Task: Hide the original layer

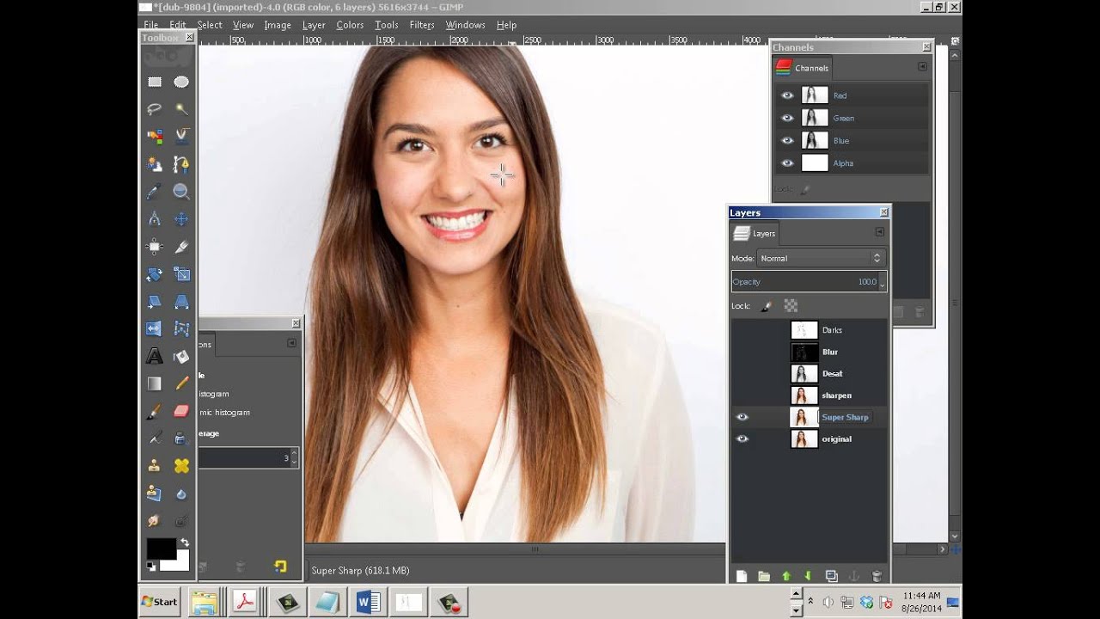Action: [x=742, y=438]
